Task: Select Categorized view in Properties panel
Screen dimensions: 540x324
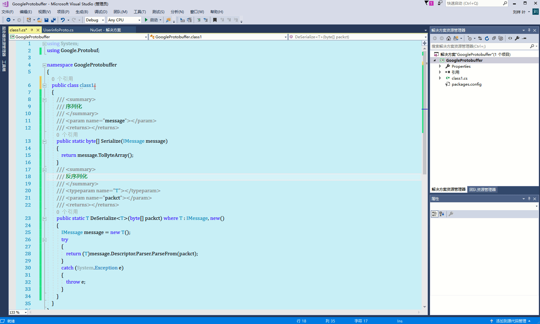Action: pyautogui.click(x=435, y=214)
